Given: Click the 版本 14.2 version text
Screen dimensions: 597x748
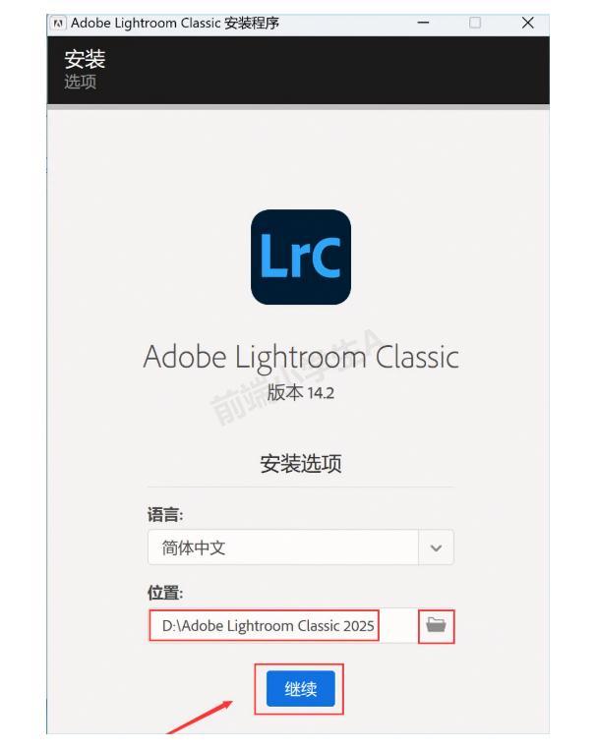Looking at the screenshot, I should tap(301, 392).
